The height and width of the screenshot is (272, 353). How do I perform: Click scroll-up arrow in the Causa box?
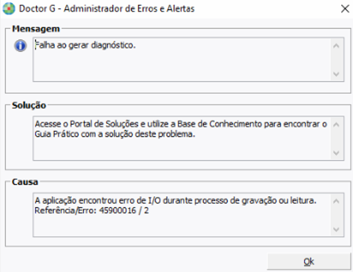(336, 202)
